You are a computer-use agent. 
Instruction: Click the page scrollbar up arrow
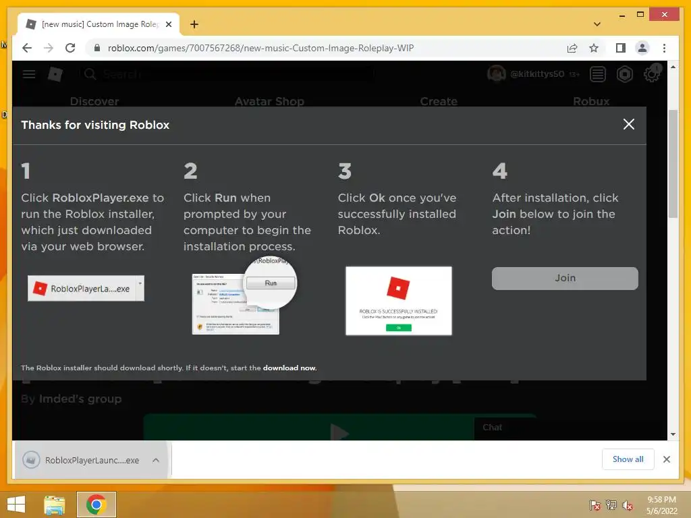coord(673,67)
